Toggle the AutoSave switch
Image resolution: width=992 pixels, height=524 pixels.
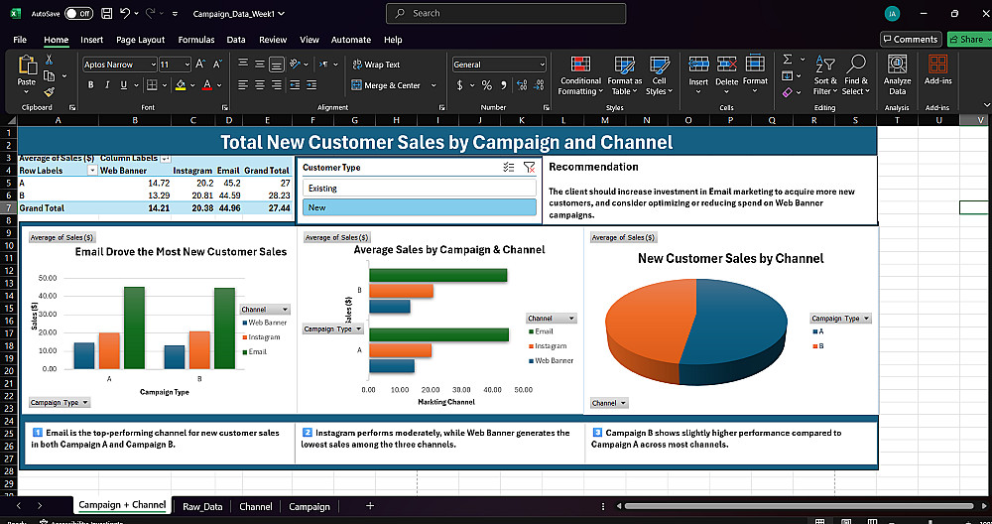pyautogui.click(x=78, y=14)
